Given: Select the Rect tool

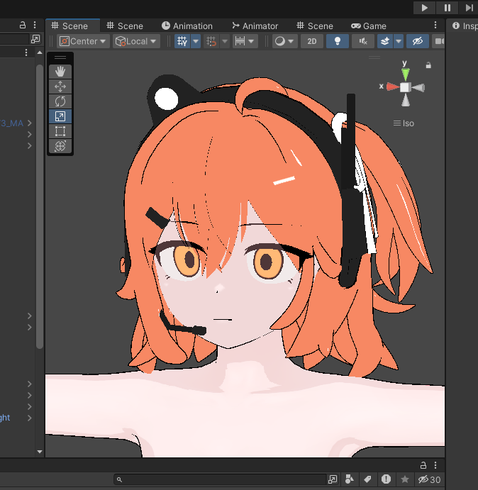Looking at the screenshot, I should pyautogui.click(x=60, y=131).
